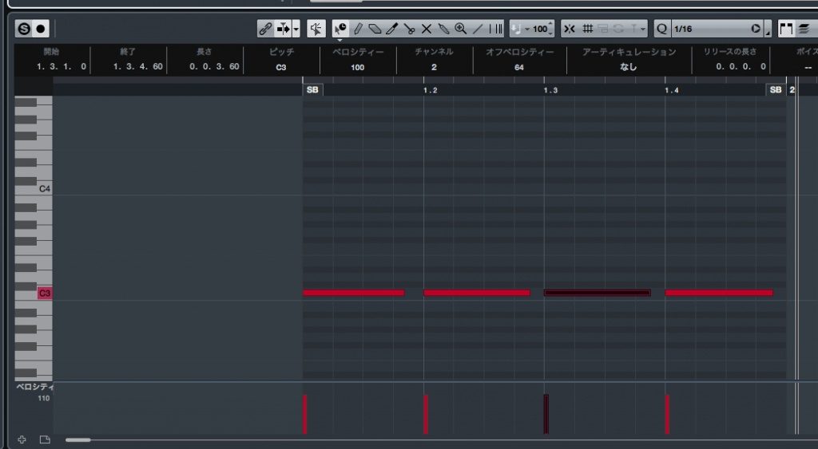Screen dimensions: 818x449
Task: Toggle Show Part Borders icon
Action: point(786,29)
